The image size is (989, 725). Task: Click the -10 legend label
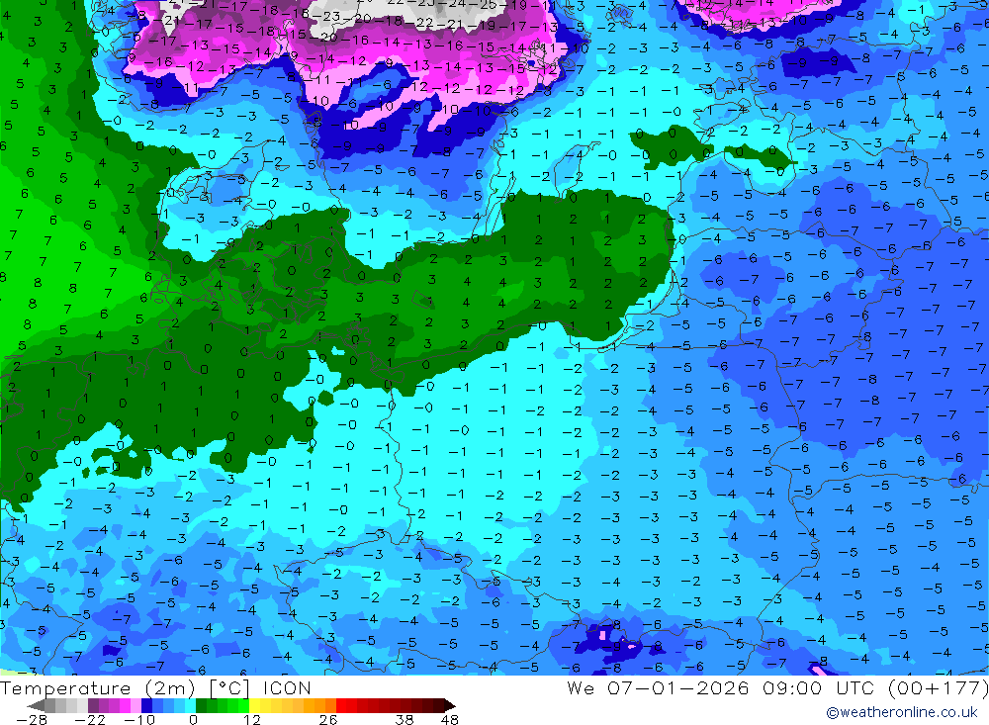coord(139,719)
